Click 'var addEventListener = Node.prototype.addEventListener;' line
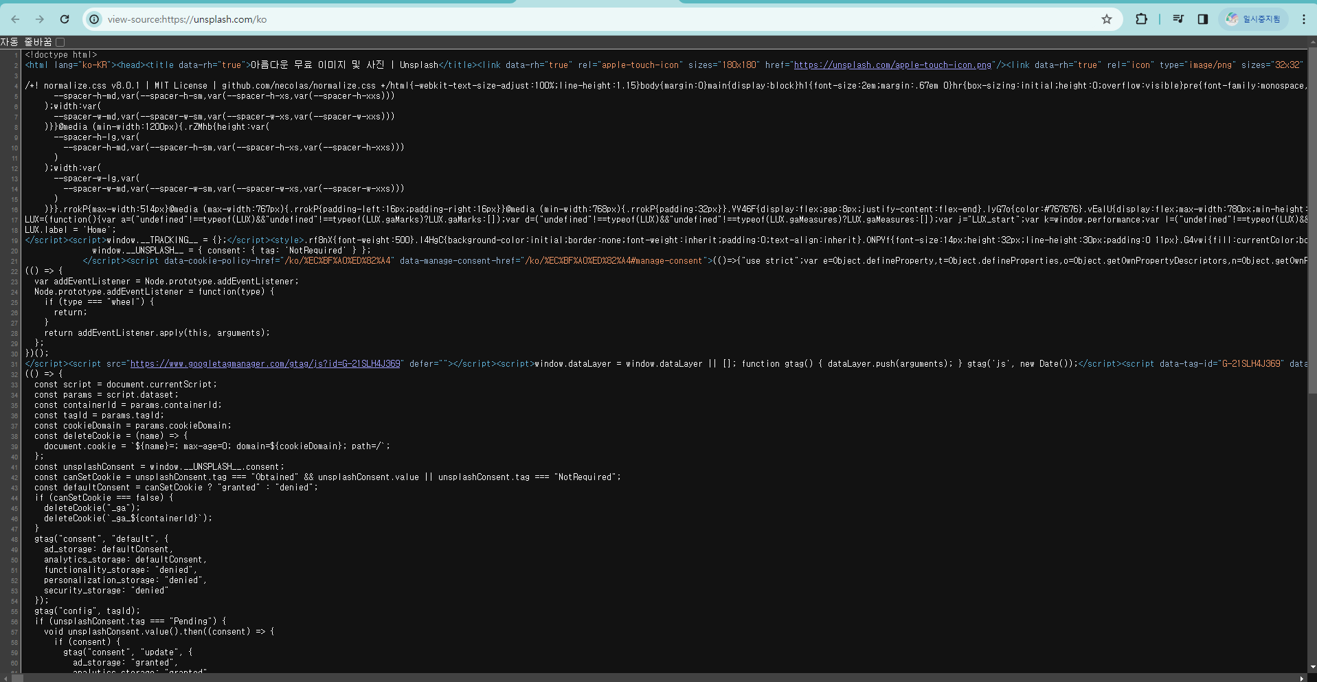The height and width of the screenshot is (682, 1317). [166, 282]
